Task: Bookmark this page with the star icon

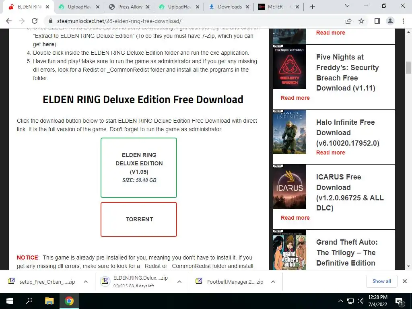Action: 361,21
